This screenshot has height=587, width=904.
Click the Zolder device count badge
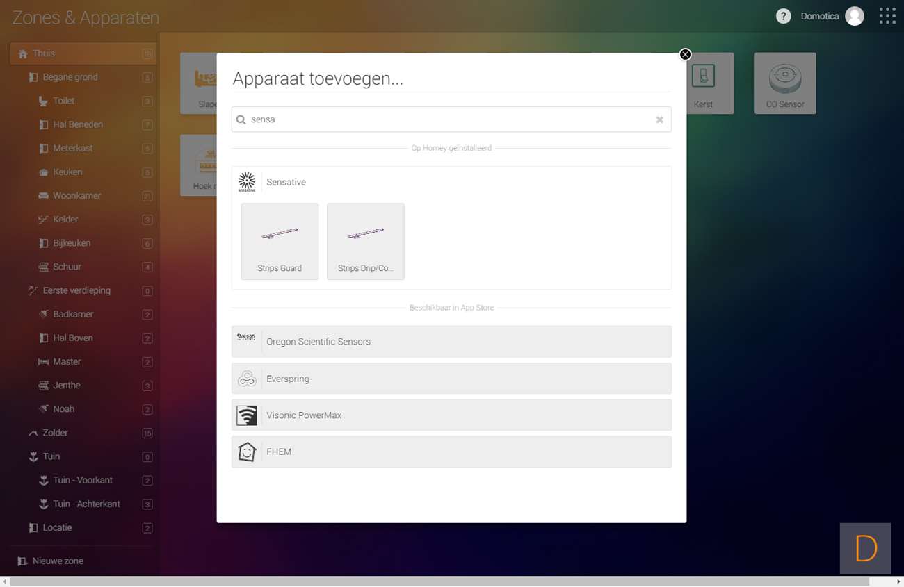[x=147, y=433]
